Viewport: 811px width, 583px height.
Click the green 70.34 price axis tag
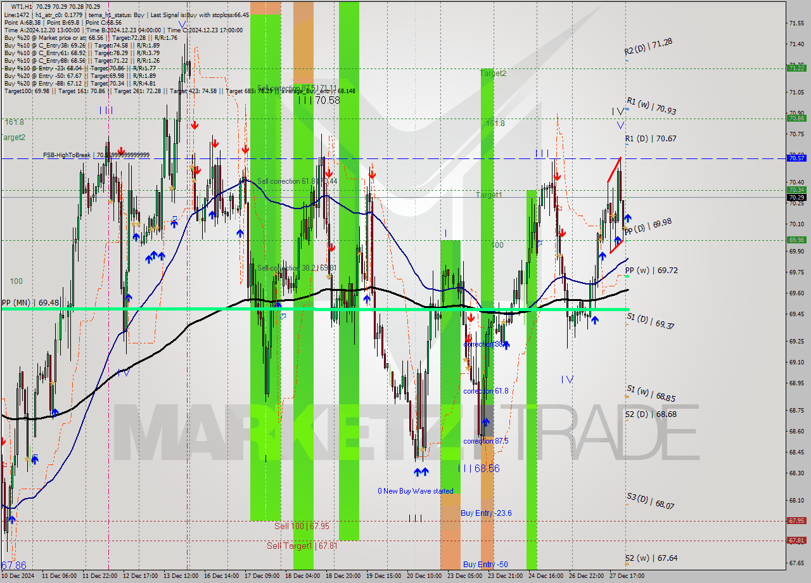pyautogui.click(x=796, y=189)
